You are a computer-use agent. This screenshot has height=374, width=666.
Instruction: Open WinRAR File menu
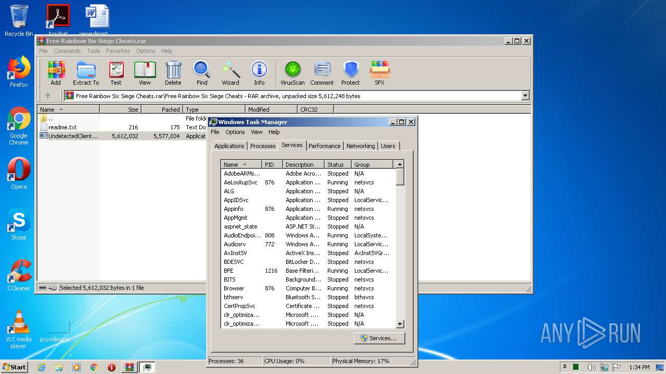43,51
